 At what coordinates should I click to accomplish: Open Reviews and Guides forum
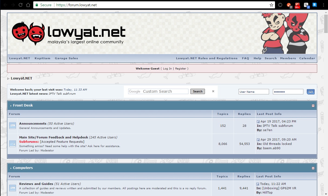[x=36, y=184]
